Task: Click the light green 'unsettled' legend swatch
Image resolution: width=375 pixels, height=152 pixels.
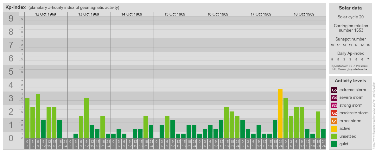Action: click(334, 136)
